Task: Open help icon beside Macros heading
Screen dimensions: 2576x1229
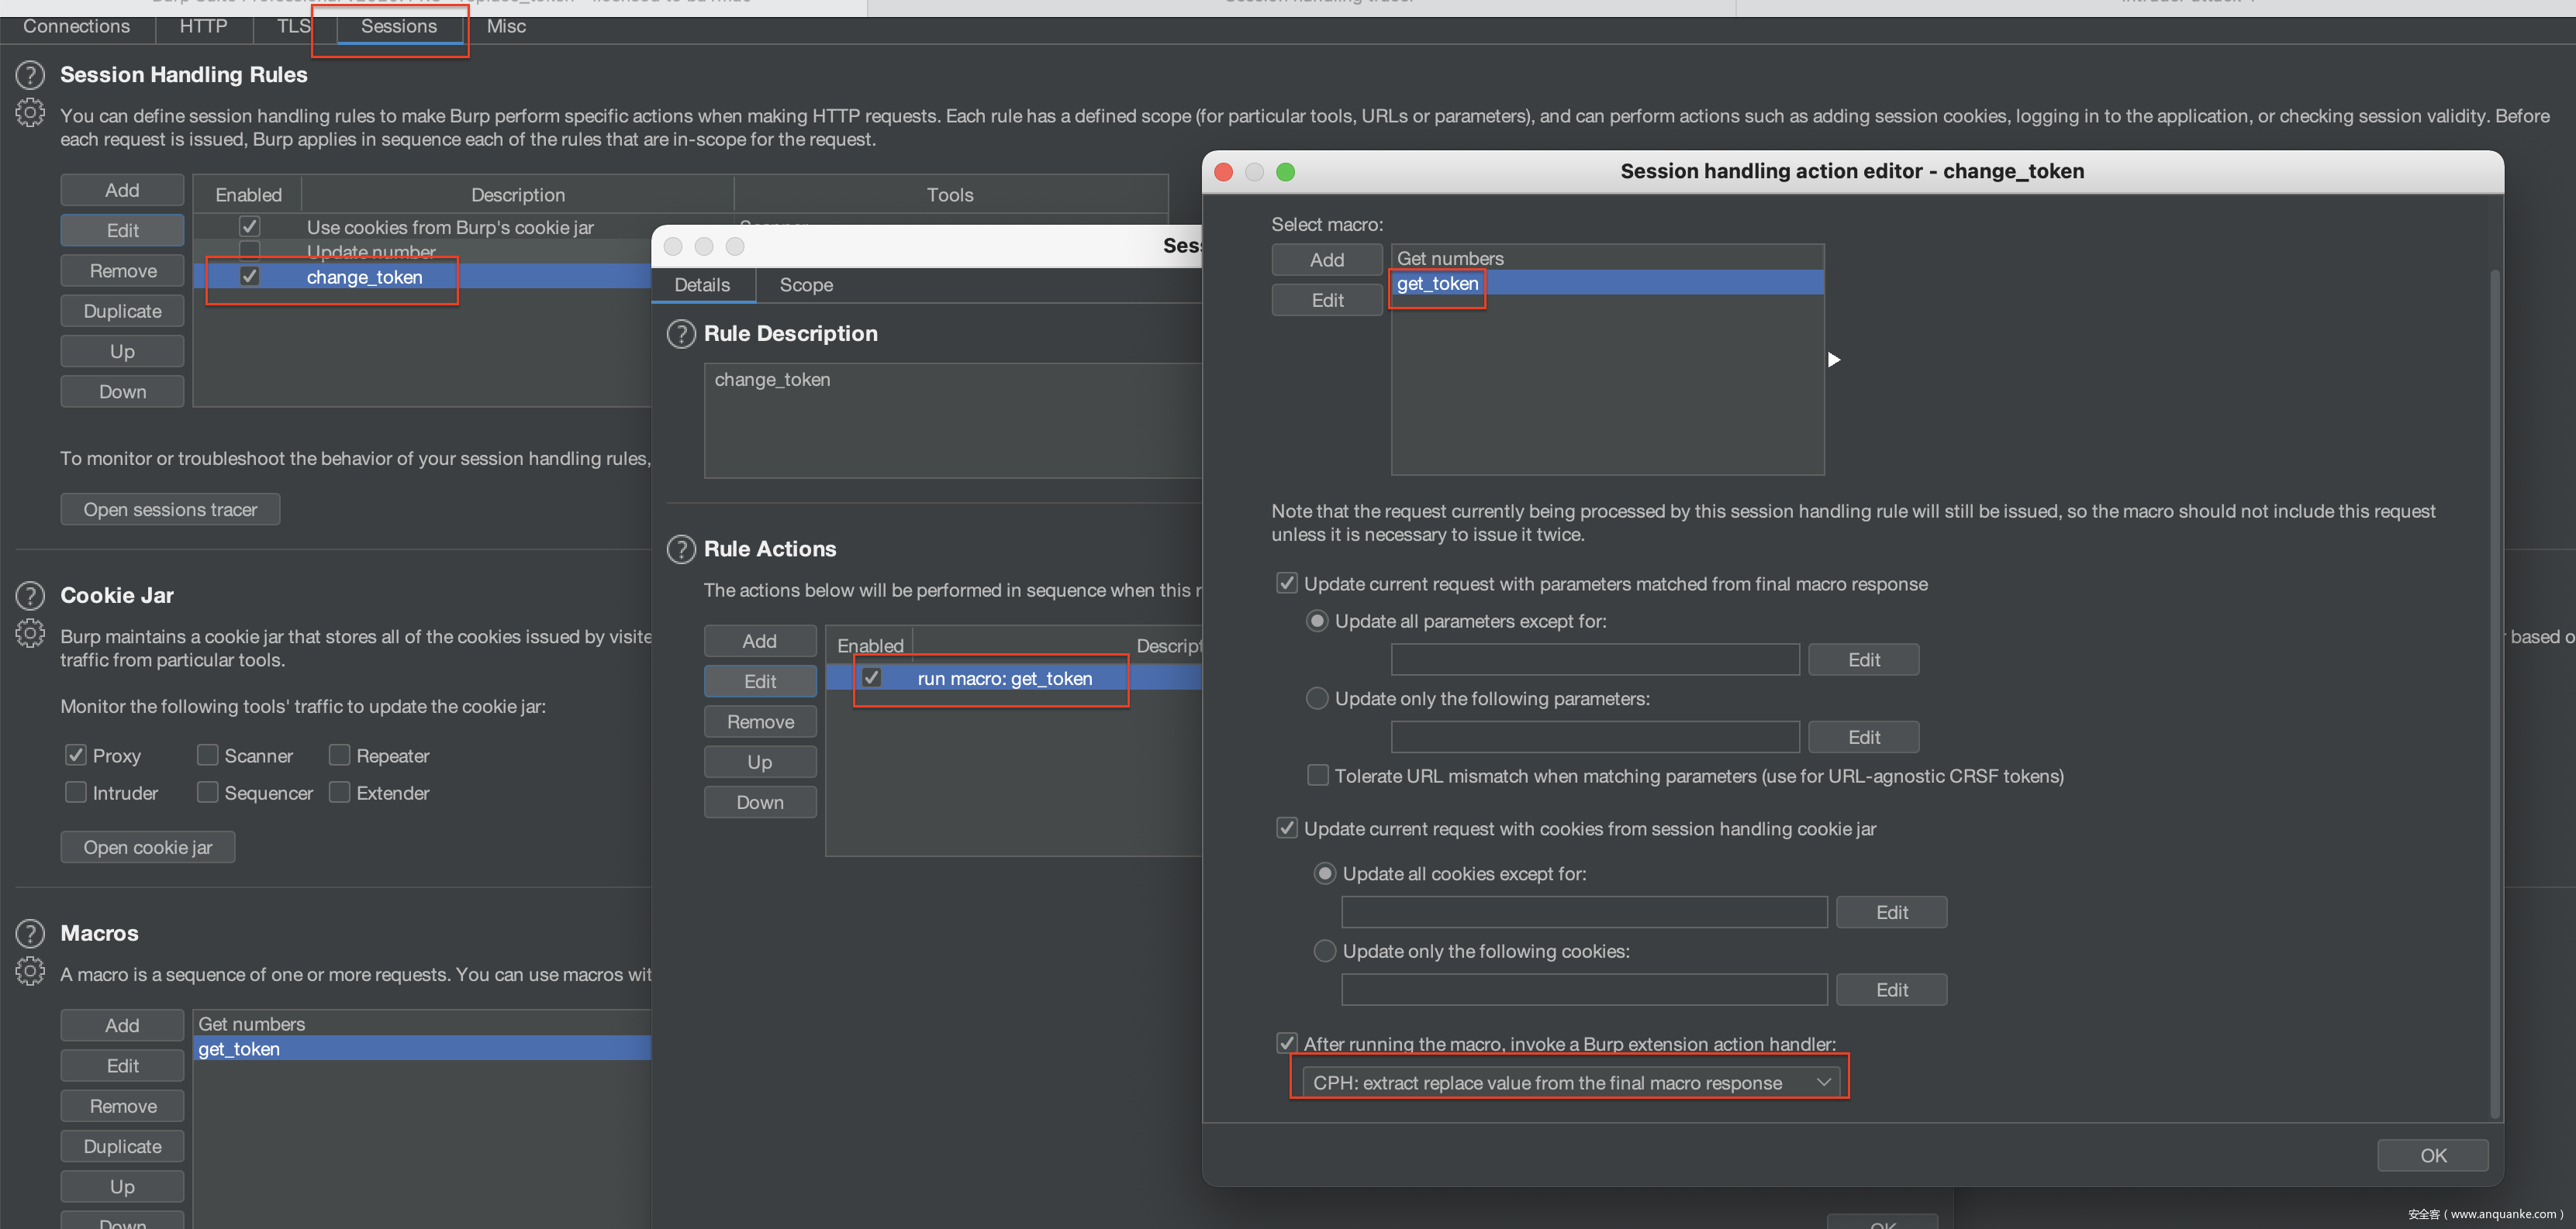Action: 30,933
